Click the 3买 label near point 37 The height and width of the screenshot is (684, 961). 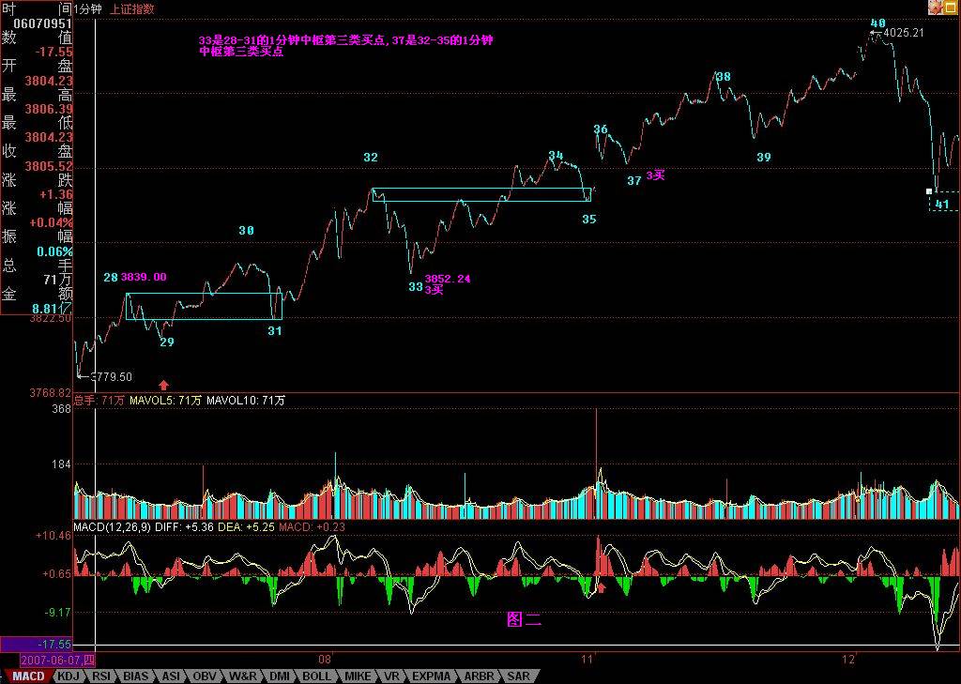click(655, 175)
